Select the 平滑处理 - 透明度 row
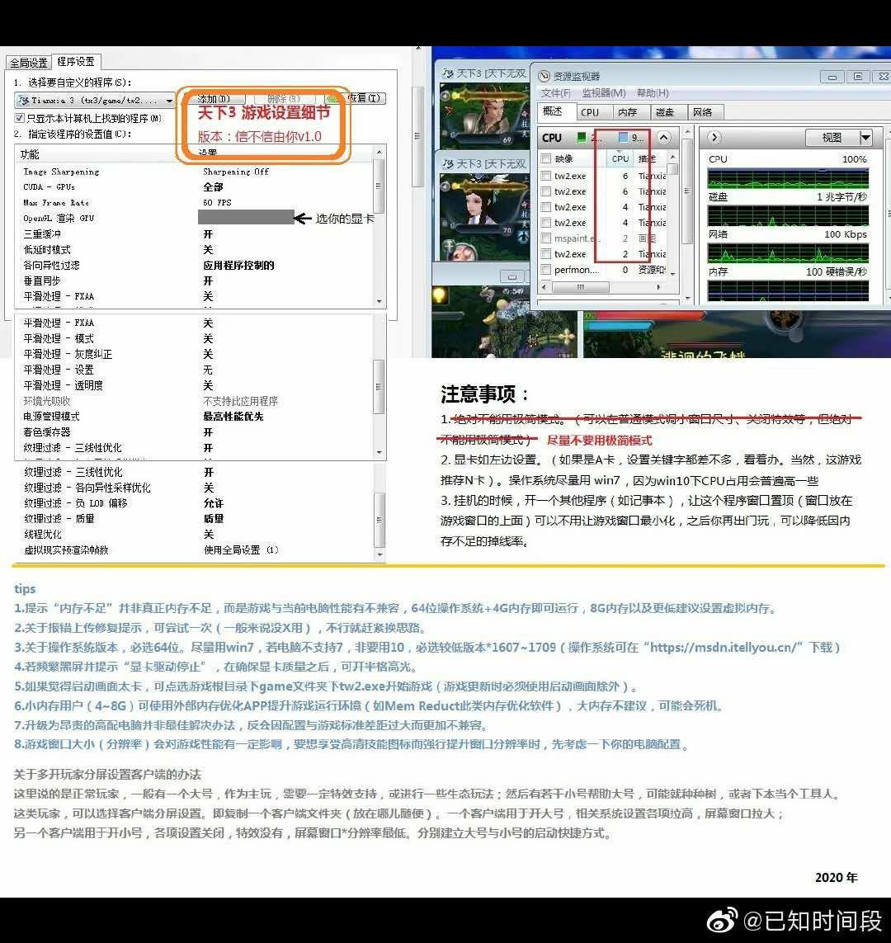Viewport: 891px width, 943px height. point(196,385)
